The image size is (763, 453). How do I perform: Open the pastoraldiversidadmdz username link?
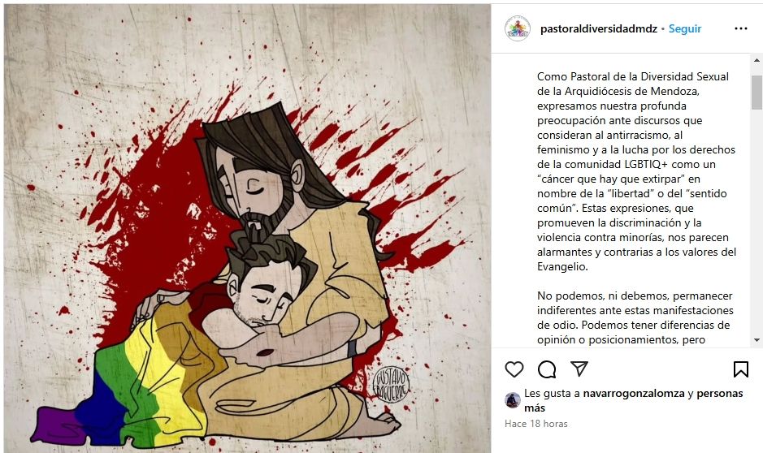[x=599, y=28]
